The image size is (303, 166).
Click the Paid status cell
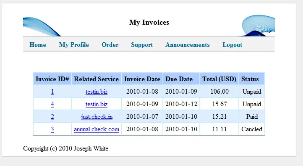tap(252, 117)
